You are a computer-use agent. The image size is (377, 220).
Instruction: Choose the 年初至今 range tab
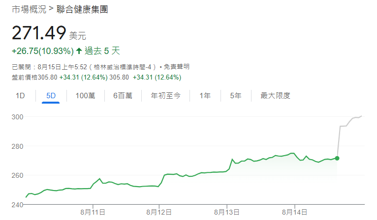(x=166, y=96)
